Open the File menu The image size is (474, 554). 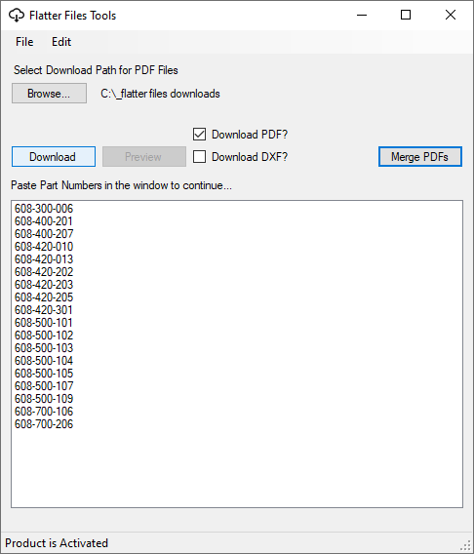[24, 42]
